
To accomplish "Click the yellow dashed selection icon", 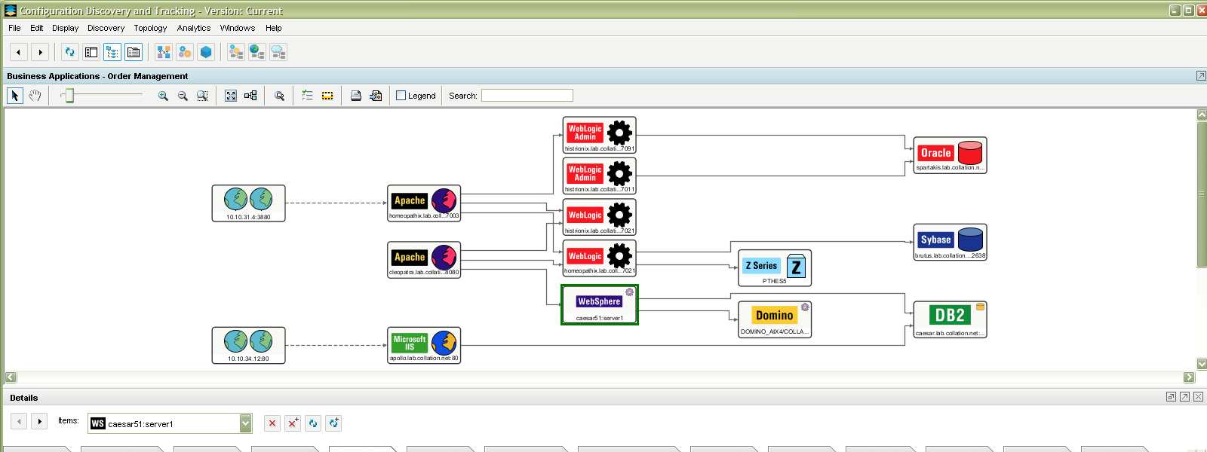I will 327,96.
